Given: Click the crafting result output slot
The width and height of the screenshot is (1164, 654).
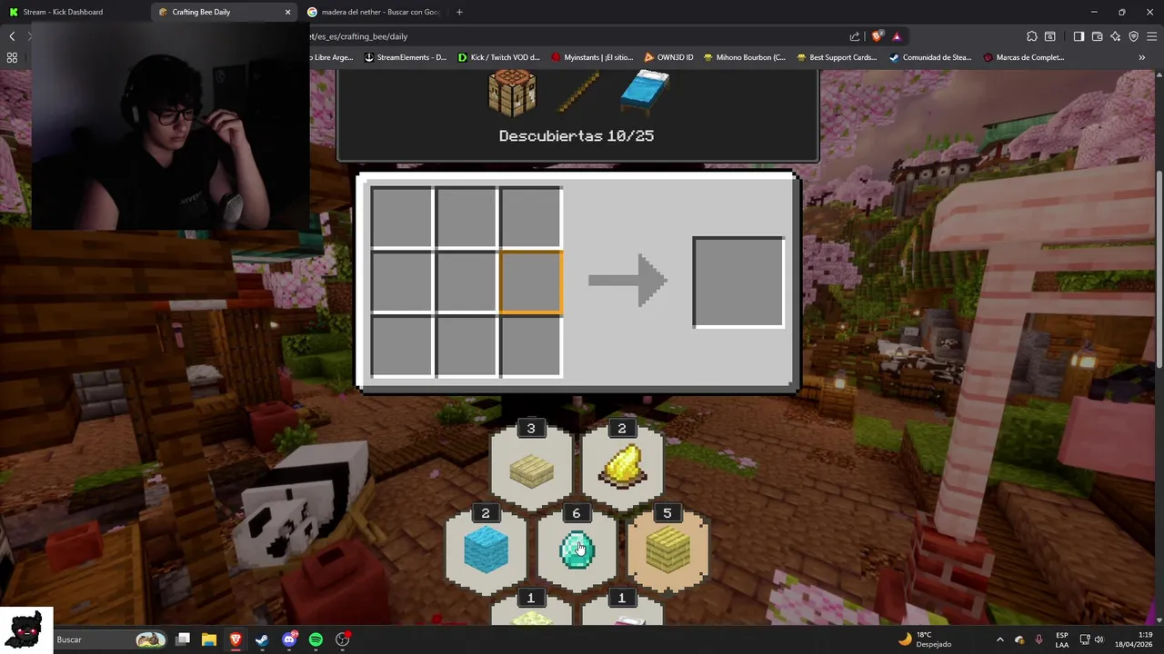Looking at the screenshot, I should click(738, 282).
